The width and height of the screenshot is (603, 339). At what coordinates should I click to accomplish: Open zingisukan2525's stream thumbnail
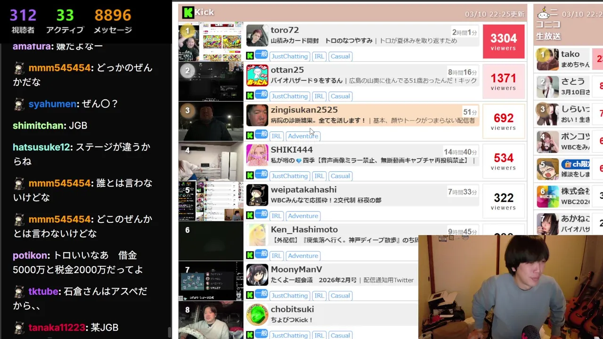click(211, 121)
